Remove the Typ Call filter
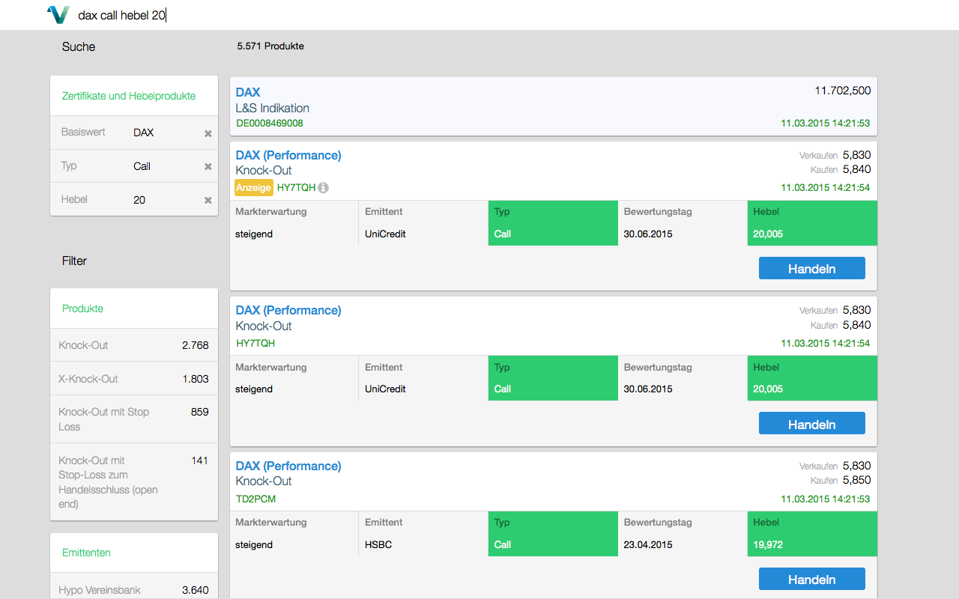This screenshot has height=599, width=959. coord(208,166)
